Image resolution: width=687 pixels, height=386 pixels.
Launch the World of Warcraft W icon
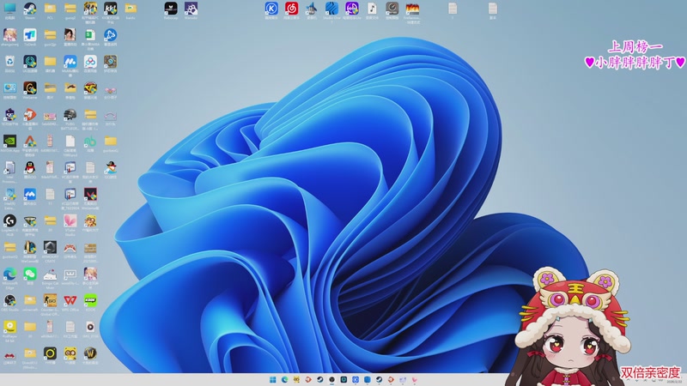tap(90, 353)
